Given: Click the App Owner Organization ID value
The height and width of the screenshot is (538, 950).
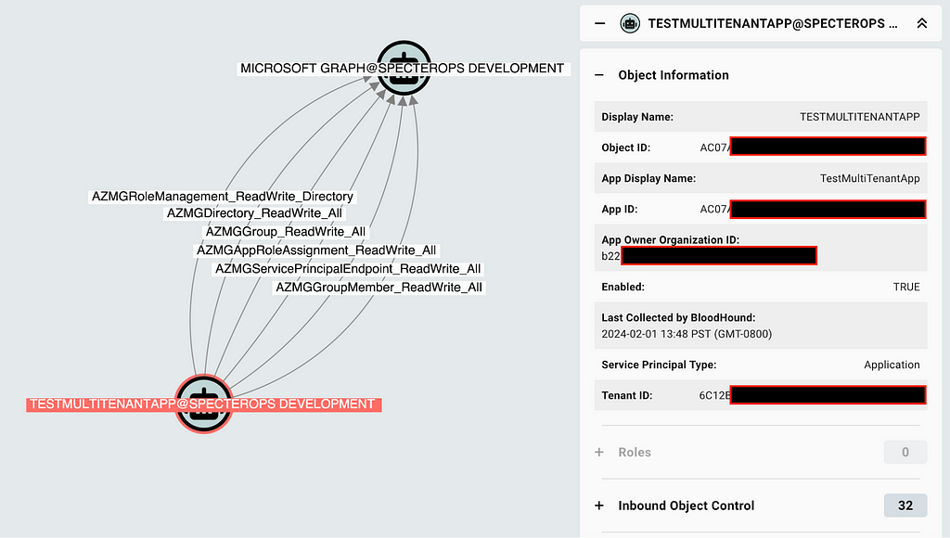Looking at the screenshot, I should 709,256.
